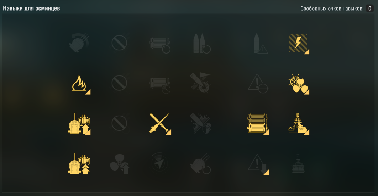The image size is (378, 196).
Task: Select torpedo tubes with clock skill icon
Action: click(160, 85)
